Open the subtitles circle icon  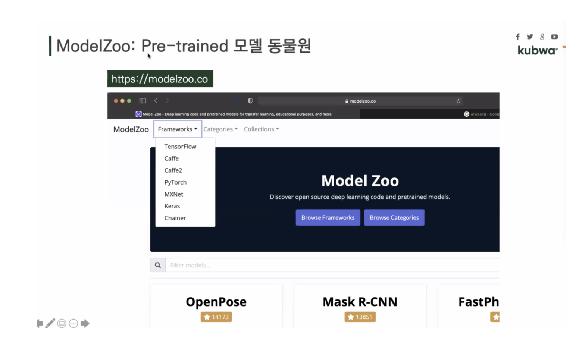tap(62, 324)
